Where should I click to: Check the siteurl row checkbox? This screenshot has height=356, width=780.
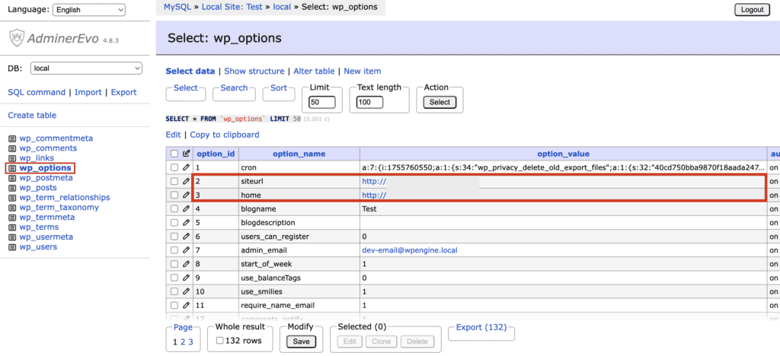pos(174,182)
